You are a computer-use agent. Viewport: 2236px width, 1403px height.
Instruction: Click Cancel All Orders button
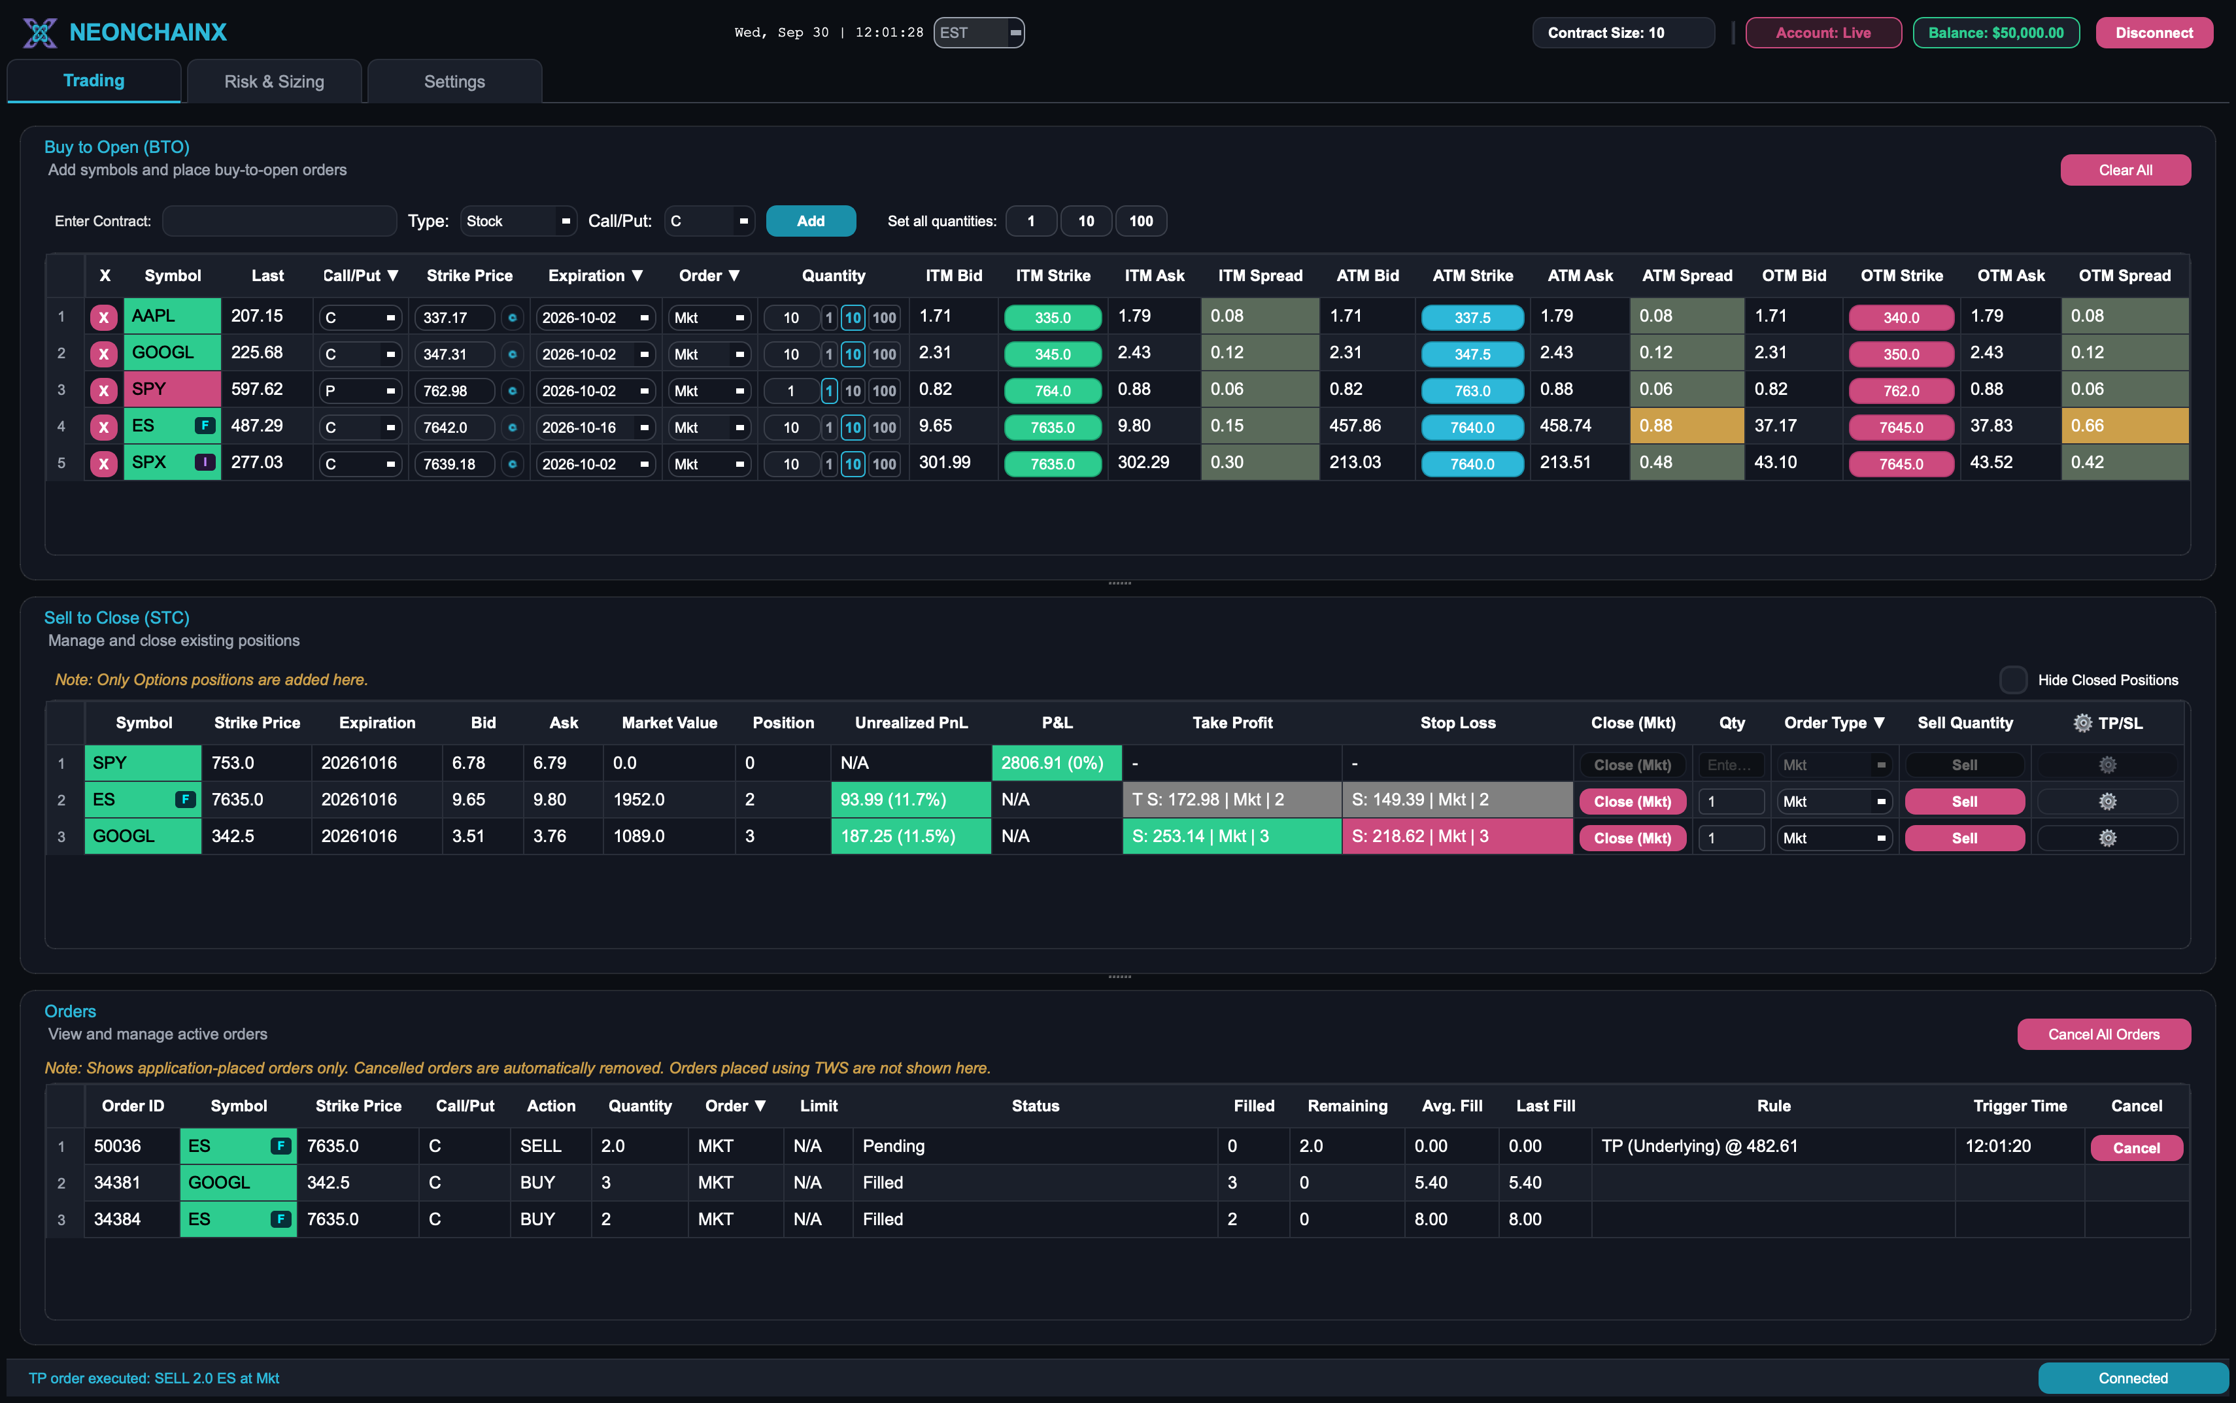2103,1034
